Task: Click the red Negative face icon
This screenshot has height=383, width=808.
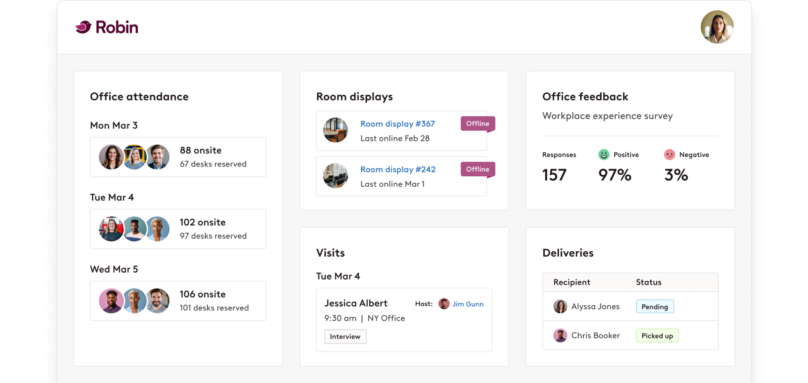Action: tap(670, 155)
